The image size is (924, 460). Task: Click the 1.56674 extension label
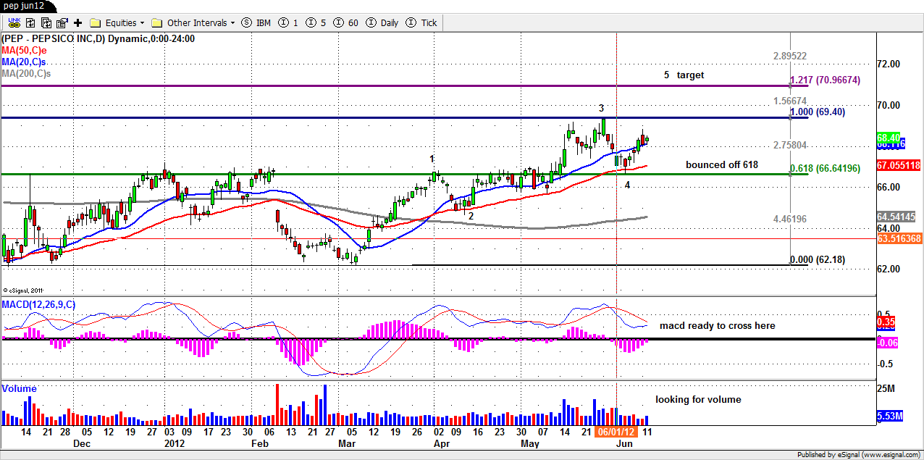pos(790,101)
